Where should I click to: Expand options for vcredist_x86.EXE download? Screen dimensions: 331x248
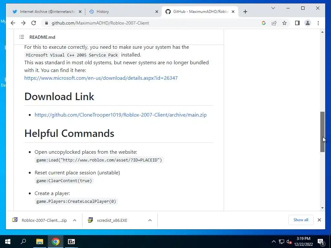click(150, 220)
